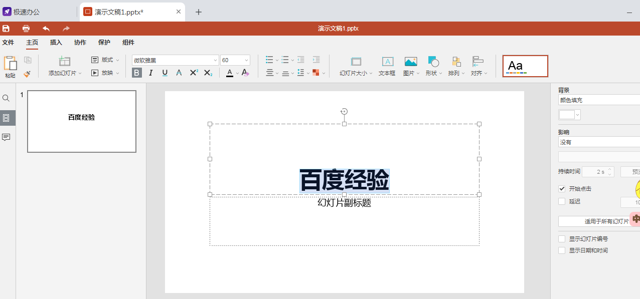Open the 文件 menu

[8, 43]
